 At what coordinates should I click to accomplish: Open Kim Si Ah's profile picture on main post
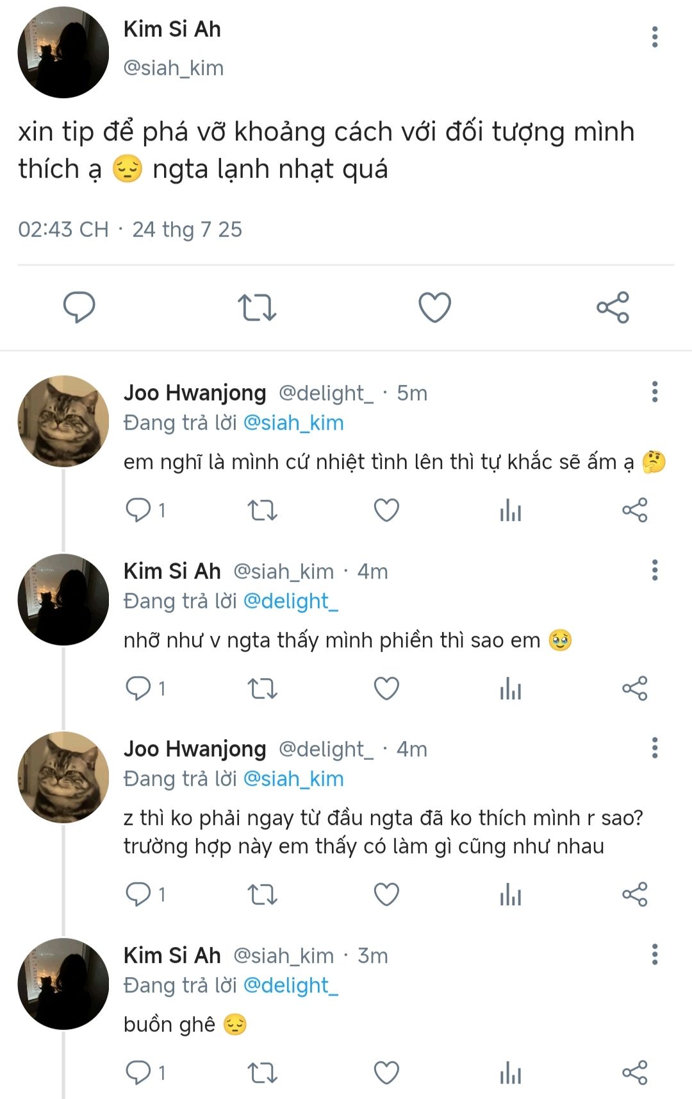click(63, 53)
